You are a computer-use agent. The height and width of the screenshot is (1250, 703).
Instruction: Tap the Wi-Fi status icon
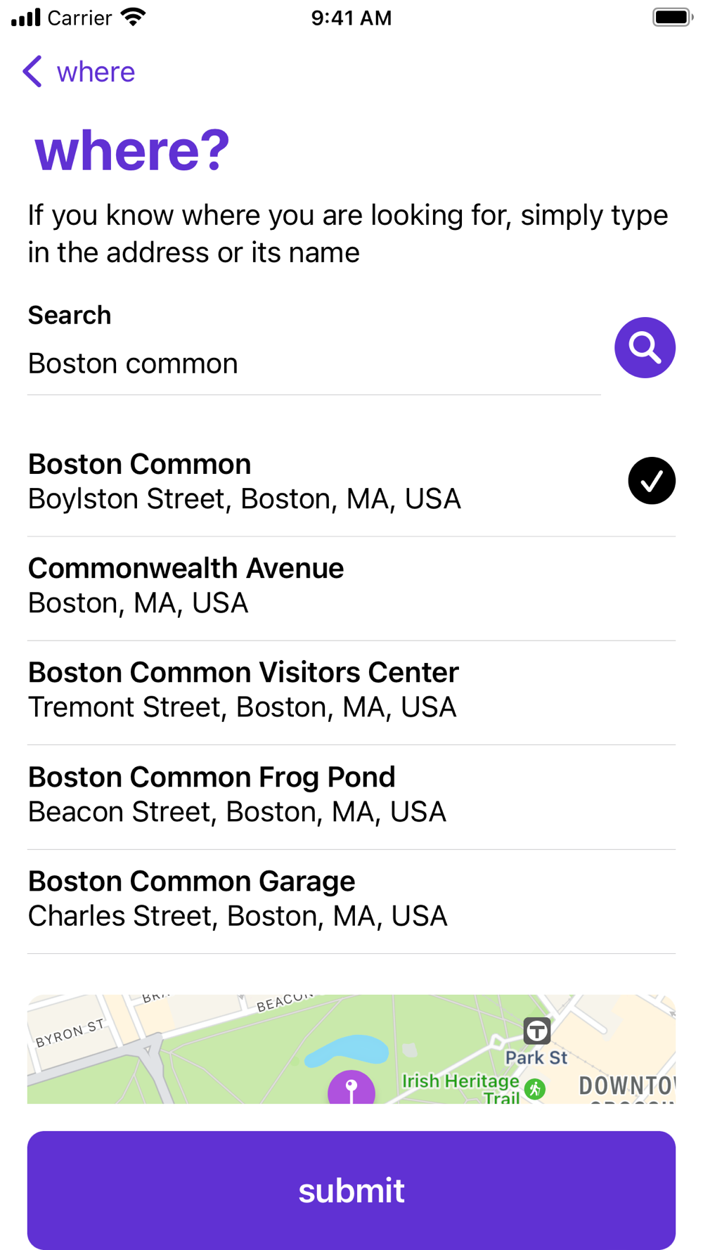[133, 17]
